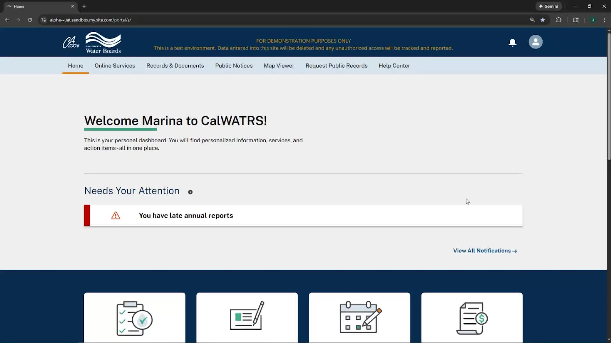Image resolution: width=611 pixels, height=343 pixels.
Task: Click the Request Public Records link
Action: [x=336, y=66]
